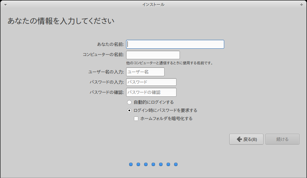Select ログイン時にパスワードを要求する radio button
Viewport: 307px width, 178px height.
coord(129,111)
